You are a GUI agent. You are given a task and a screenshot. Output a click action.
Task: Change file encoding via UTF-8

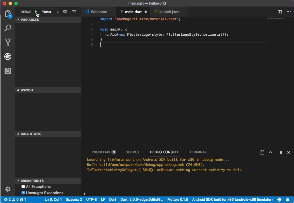(92, 200)
